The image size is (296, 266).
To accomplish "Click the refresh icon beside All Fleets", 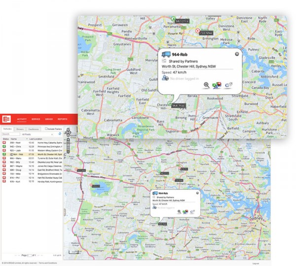I will point(60,134).
